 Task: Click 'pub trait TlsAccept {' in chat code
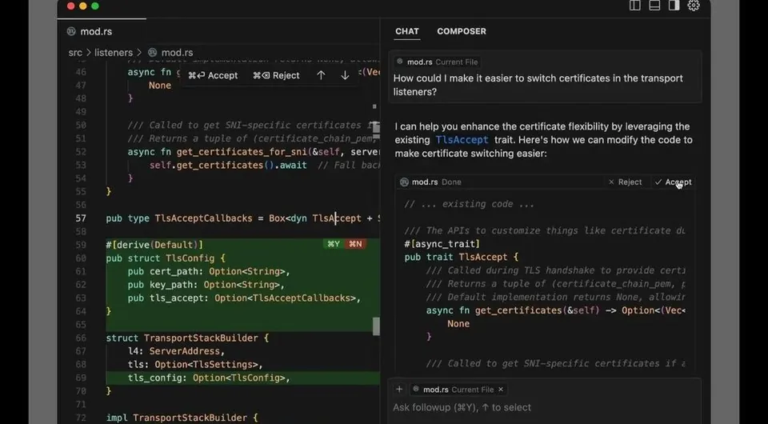[x=462, y=257]
